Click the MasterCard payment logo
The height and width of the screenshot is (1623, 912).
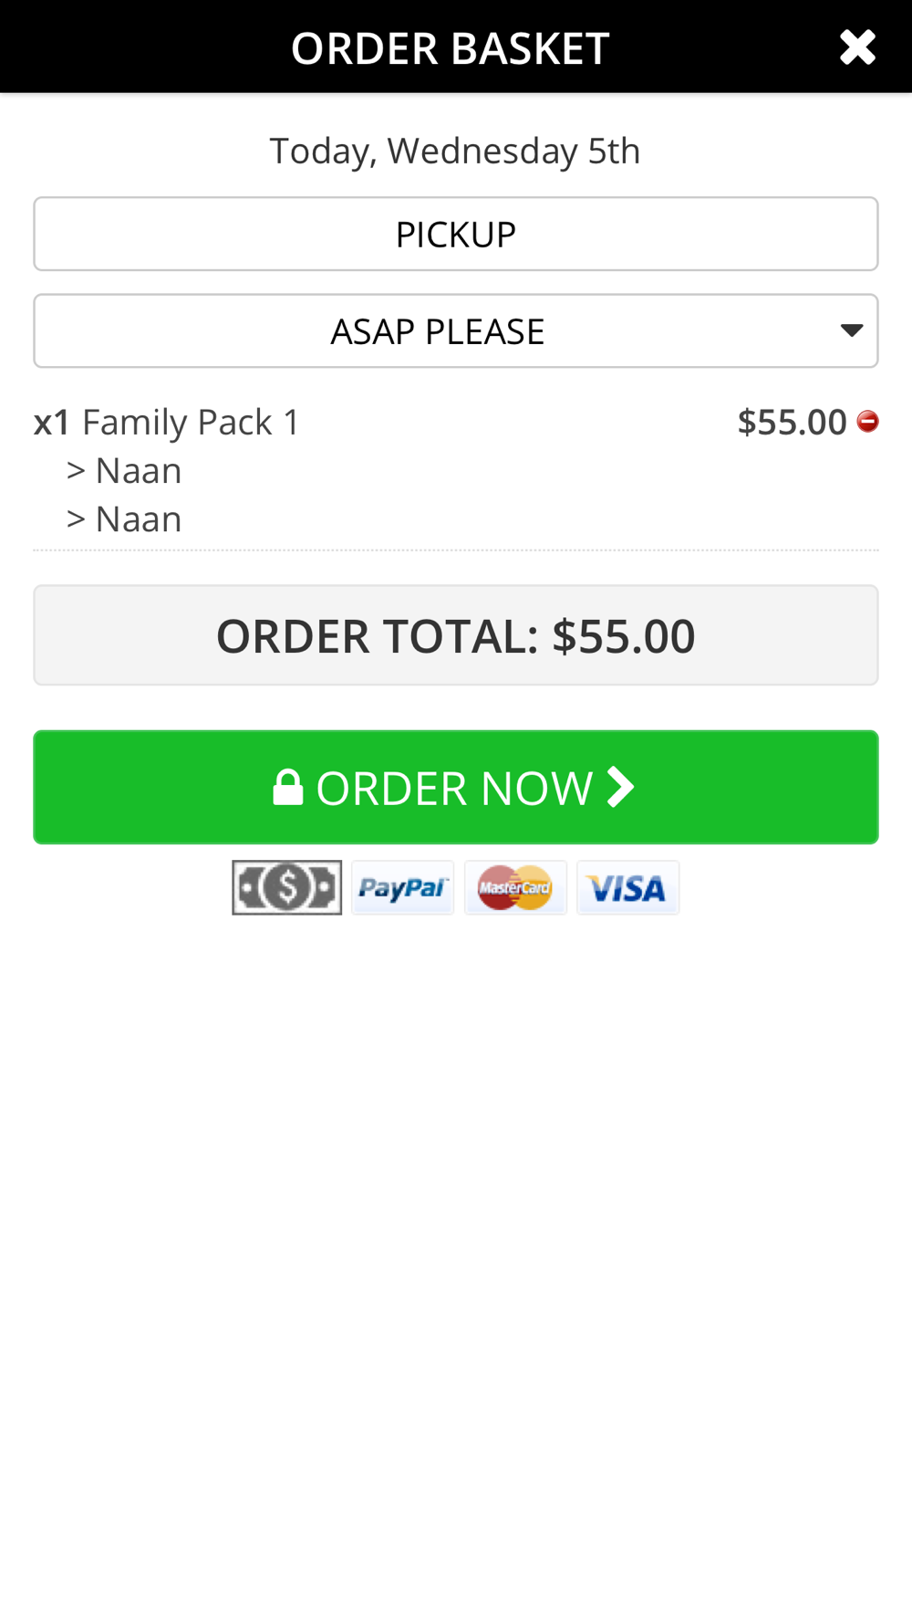tap(515, 887)
